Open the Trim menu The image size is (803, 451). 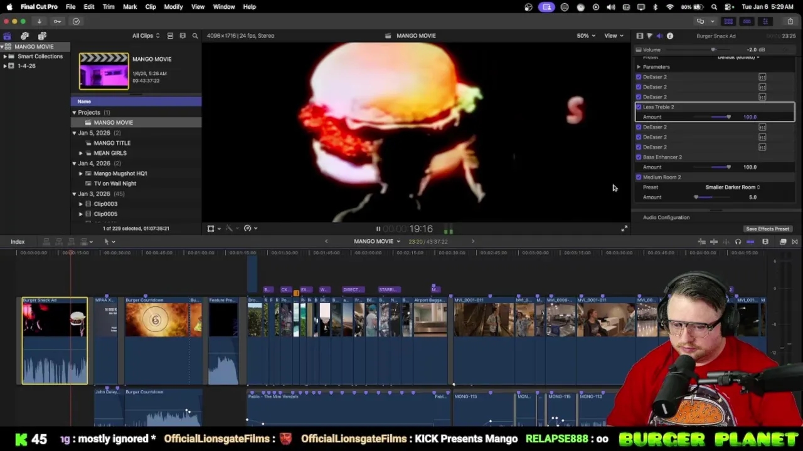coord(109,7)
